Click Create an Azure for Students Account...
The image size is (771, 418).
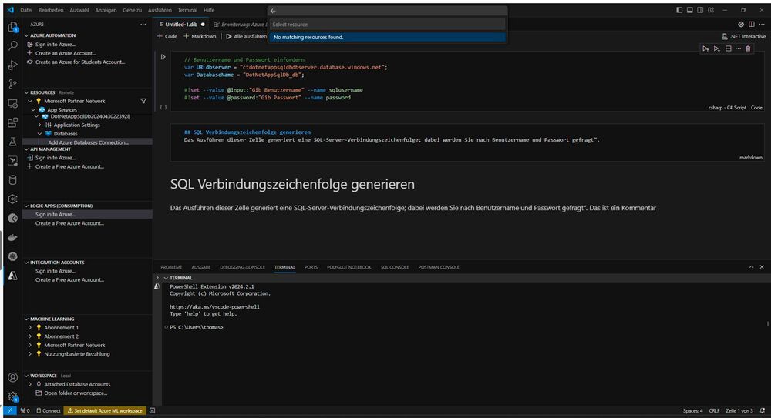(x=79, y=62)
